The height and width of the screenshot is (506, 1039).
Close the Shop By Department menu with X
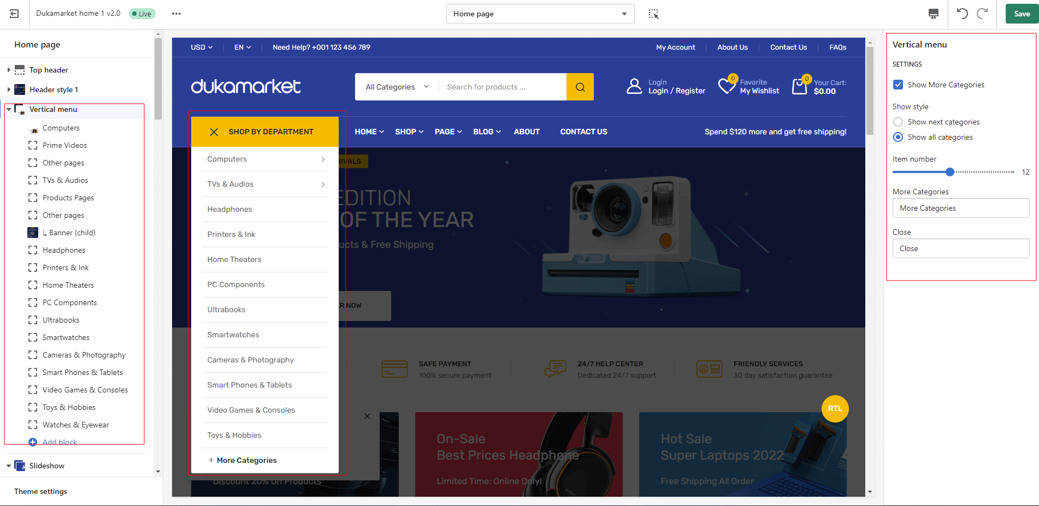214,132
